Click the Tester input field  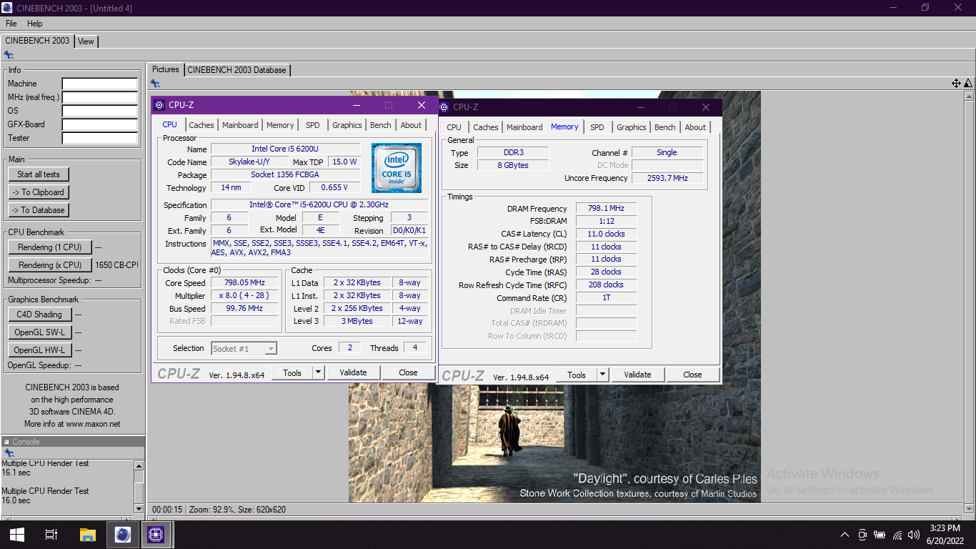99,139
